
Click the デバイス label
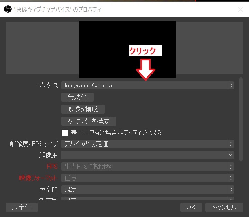(48, 85)
